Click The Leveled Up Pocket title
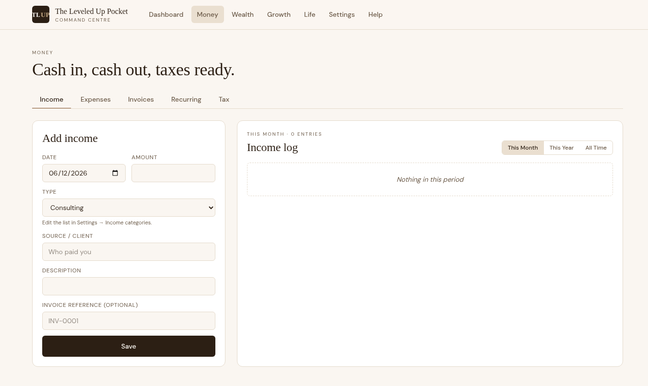This screenshot has width=648, height=386. point(91,12)
